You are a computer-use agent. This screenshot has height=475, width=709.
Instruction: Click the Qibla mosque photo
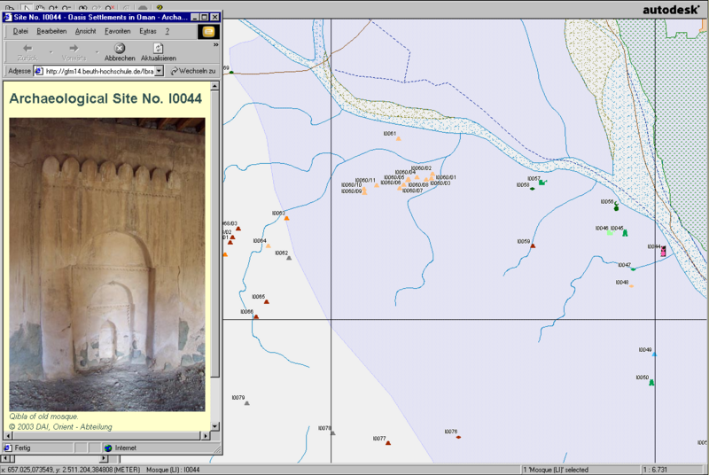tap(107, 263)
